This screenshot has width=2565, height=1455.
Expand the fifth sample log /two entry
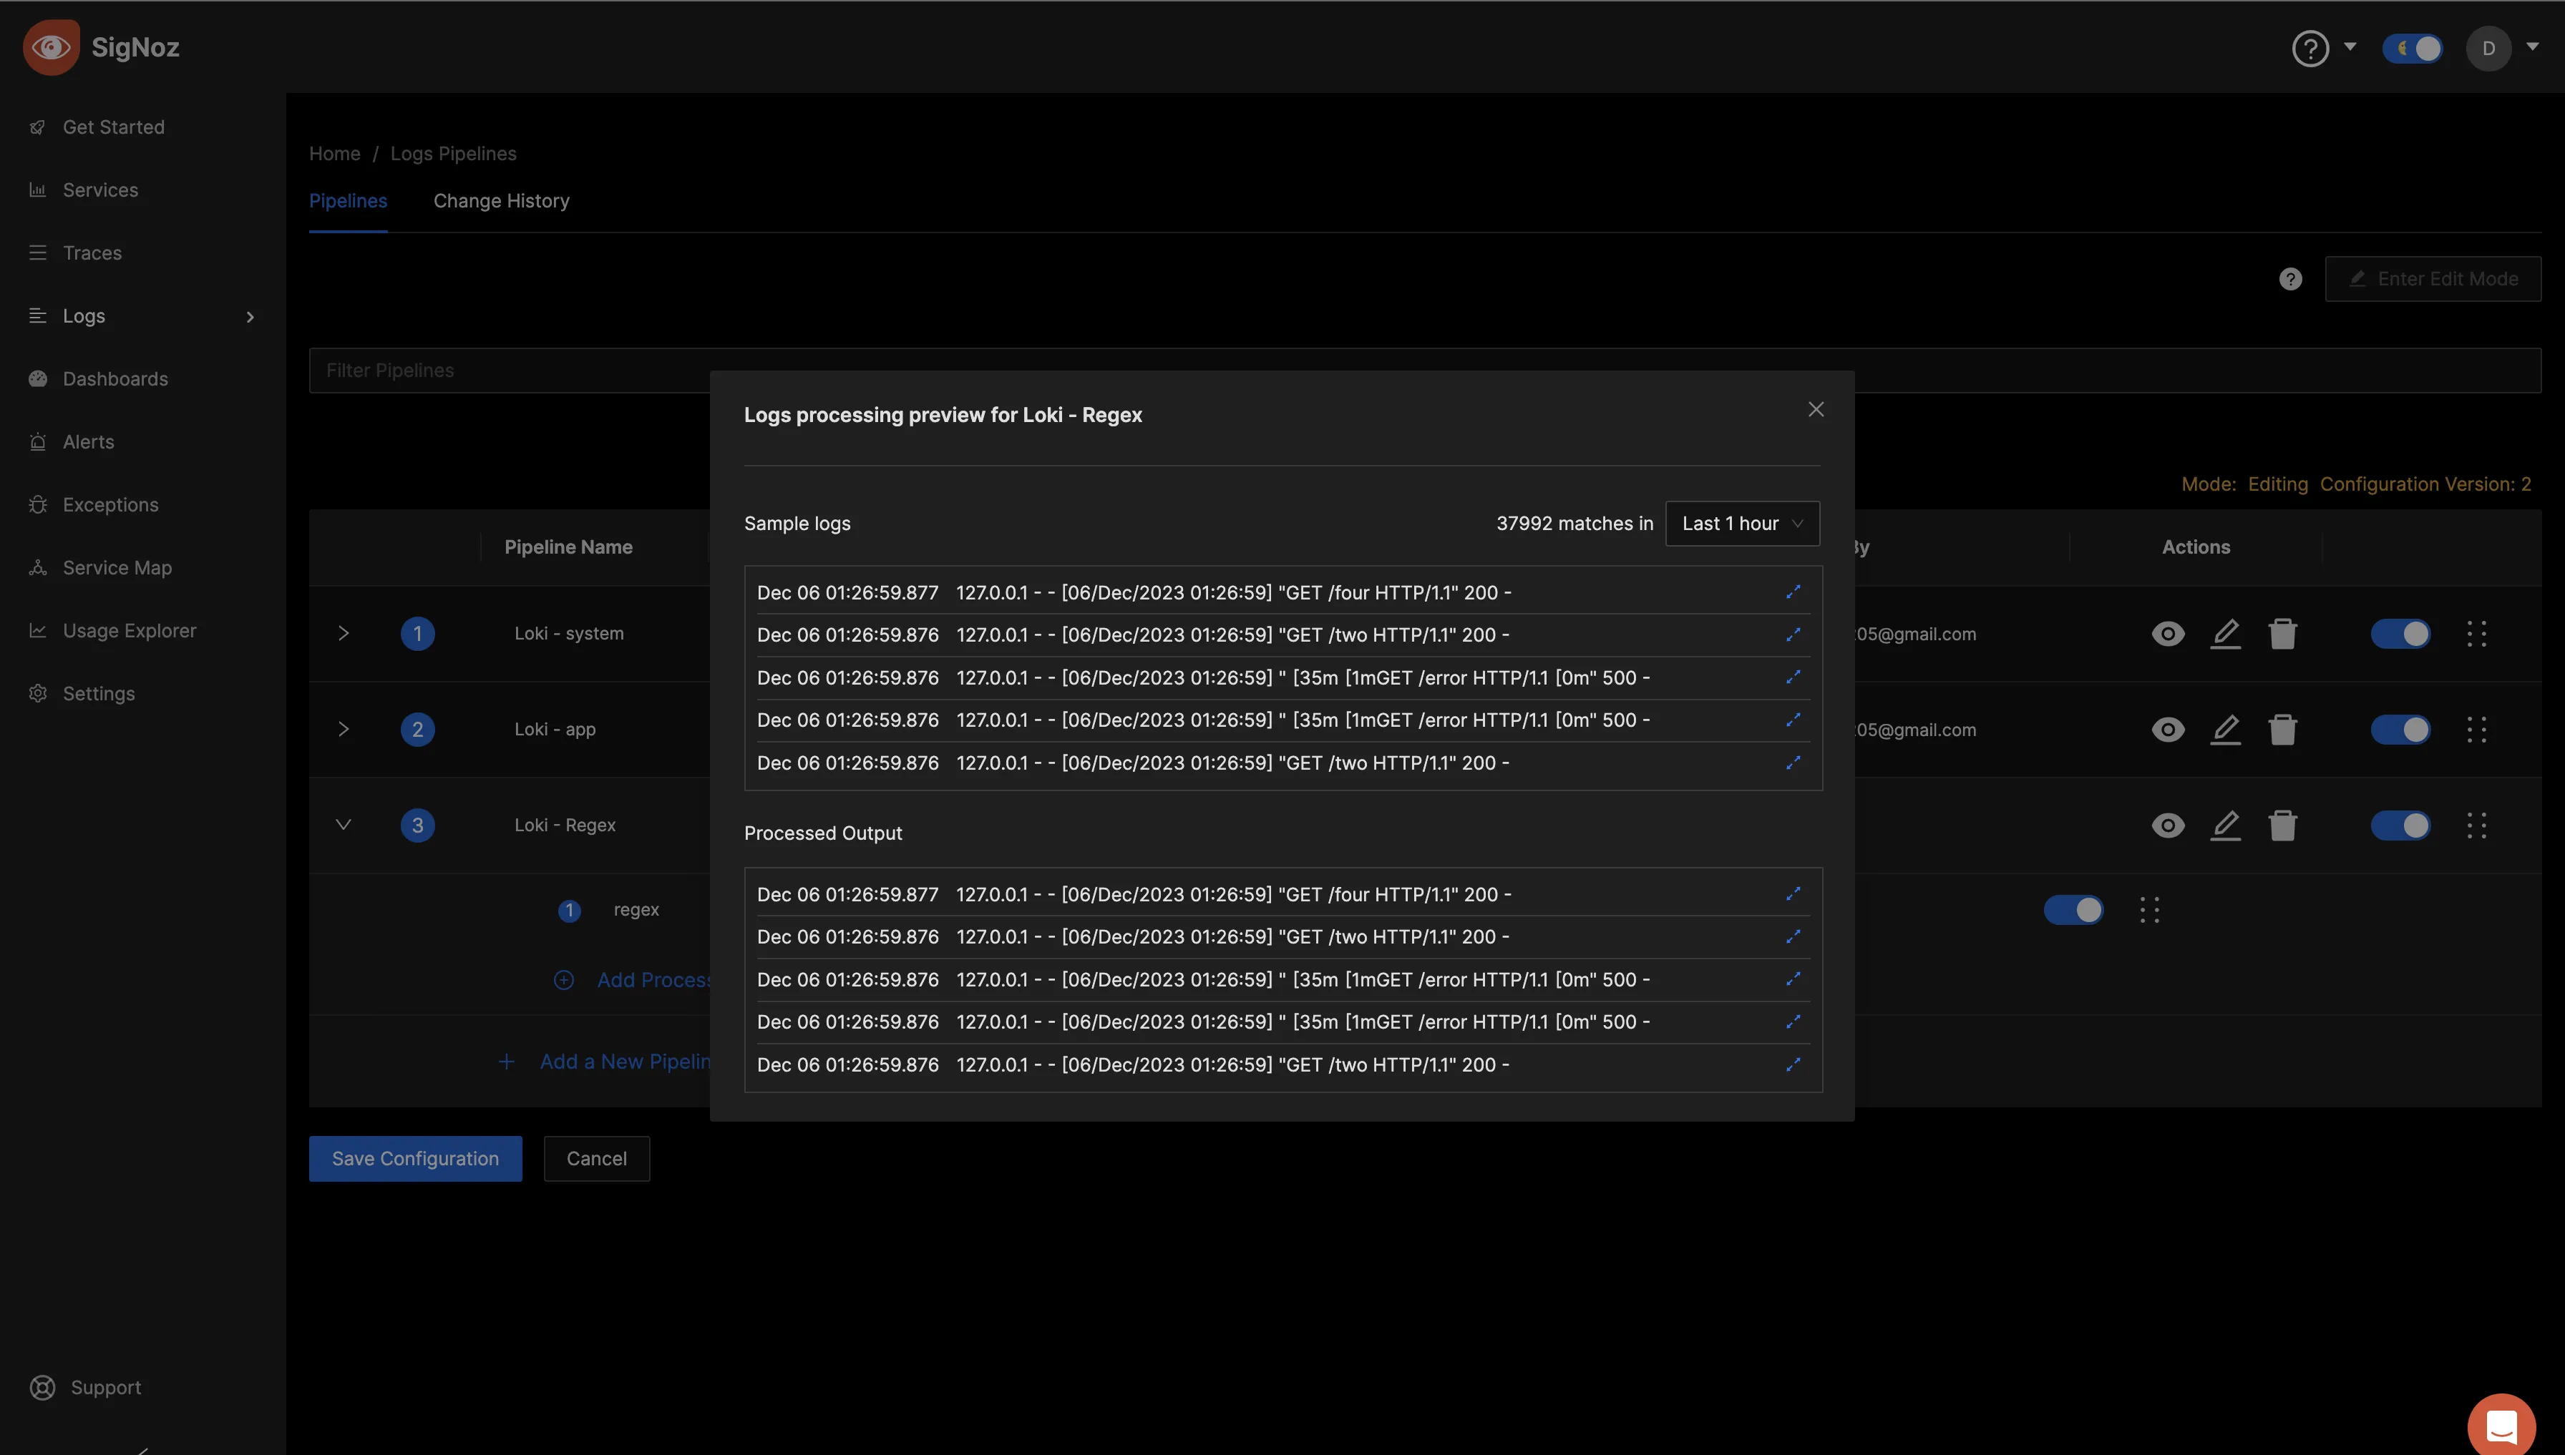pyautogui.click(x=1792, y=763)
